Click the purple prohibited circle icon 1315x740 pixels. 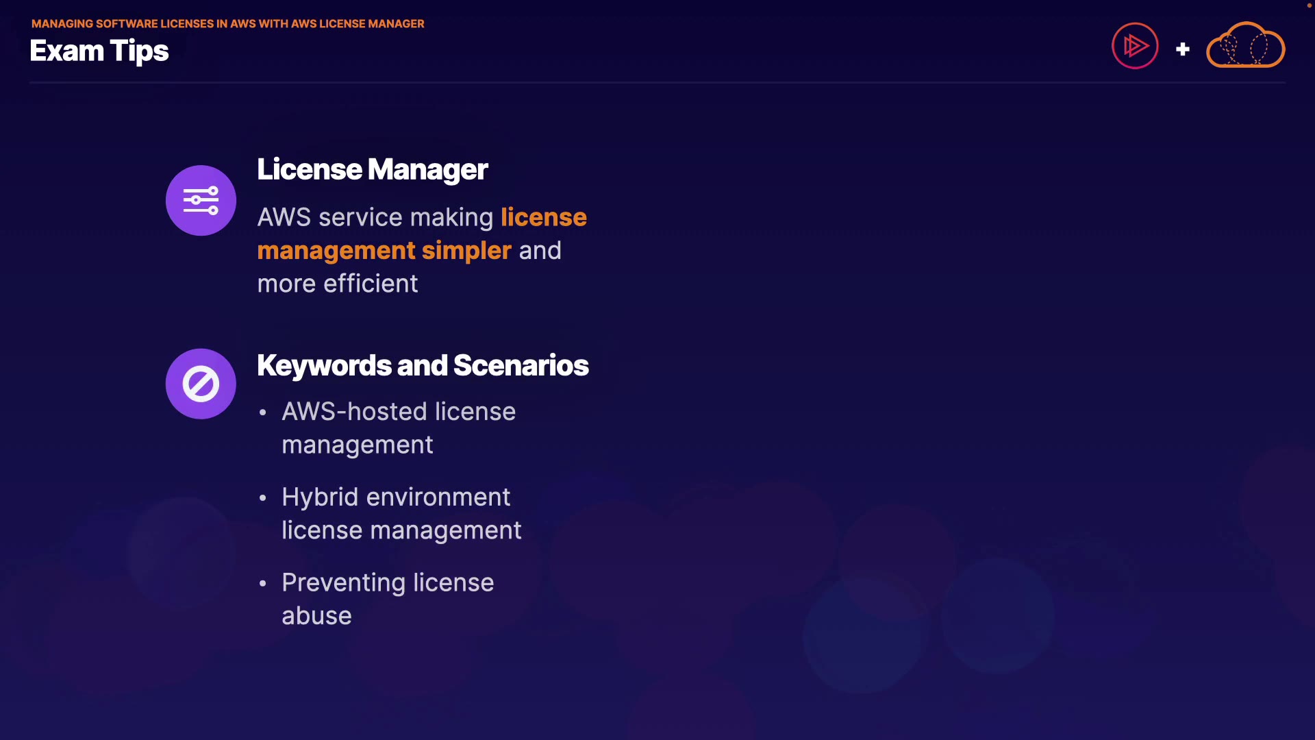[201, 384]
